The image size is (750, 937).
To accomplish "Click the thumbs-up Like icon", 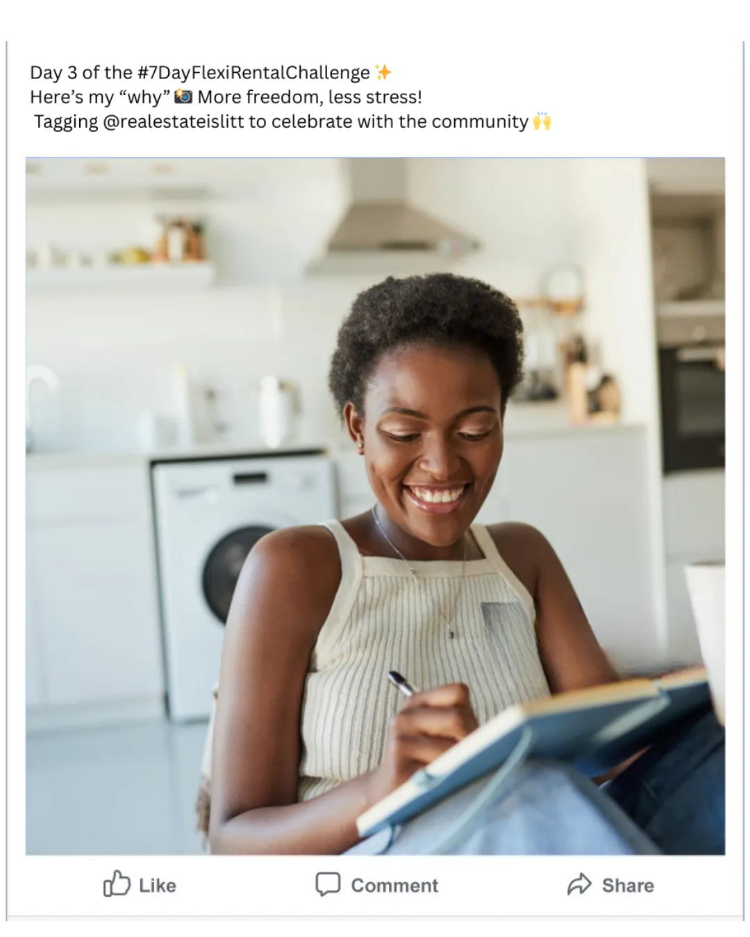I will (x=117, y=884).
